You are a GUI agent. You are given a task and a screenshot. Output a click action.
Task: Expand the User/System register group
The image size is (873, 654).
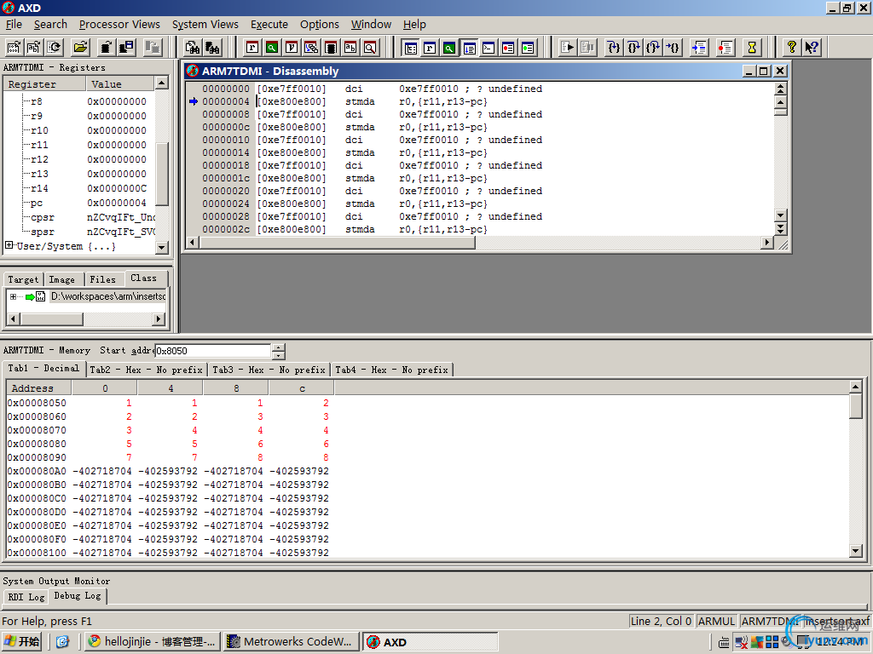coord(9,245)
